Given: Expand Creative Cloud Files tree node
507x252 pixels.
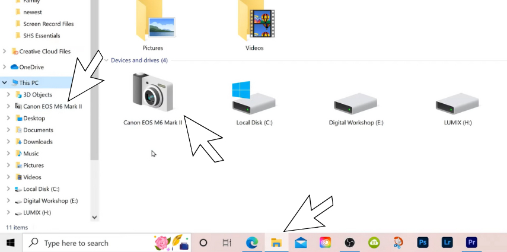Looking at the screenshot, I should [5, 51].
